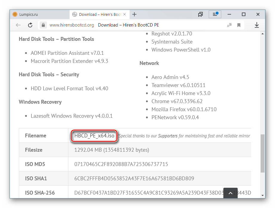Click the HBCD_PE_x64.iso download link
This screenshot has height=208, width=275.
point(94,136)
